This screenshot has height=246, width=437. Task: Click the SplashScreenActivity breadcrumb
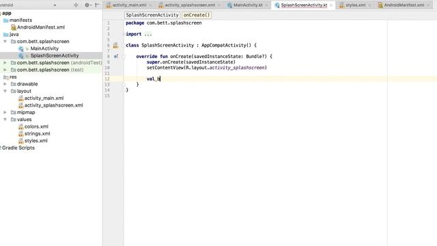[152, 15]
